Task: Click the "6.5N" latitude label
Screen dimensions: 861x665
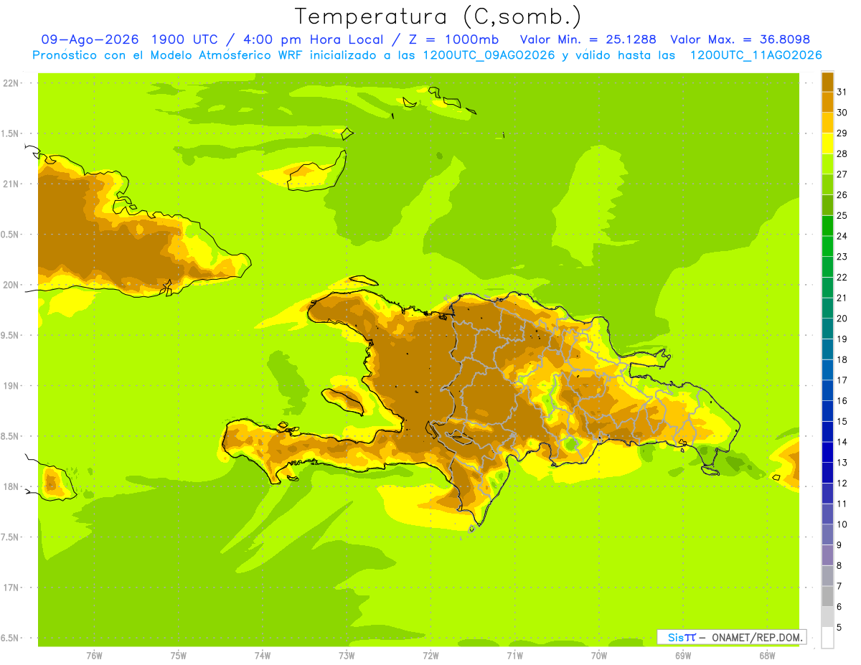Action: point(11,638)
